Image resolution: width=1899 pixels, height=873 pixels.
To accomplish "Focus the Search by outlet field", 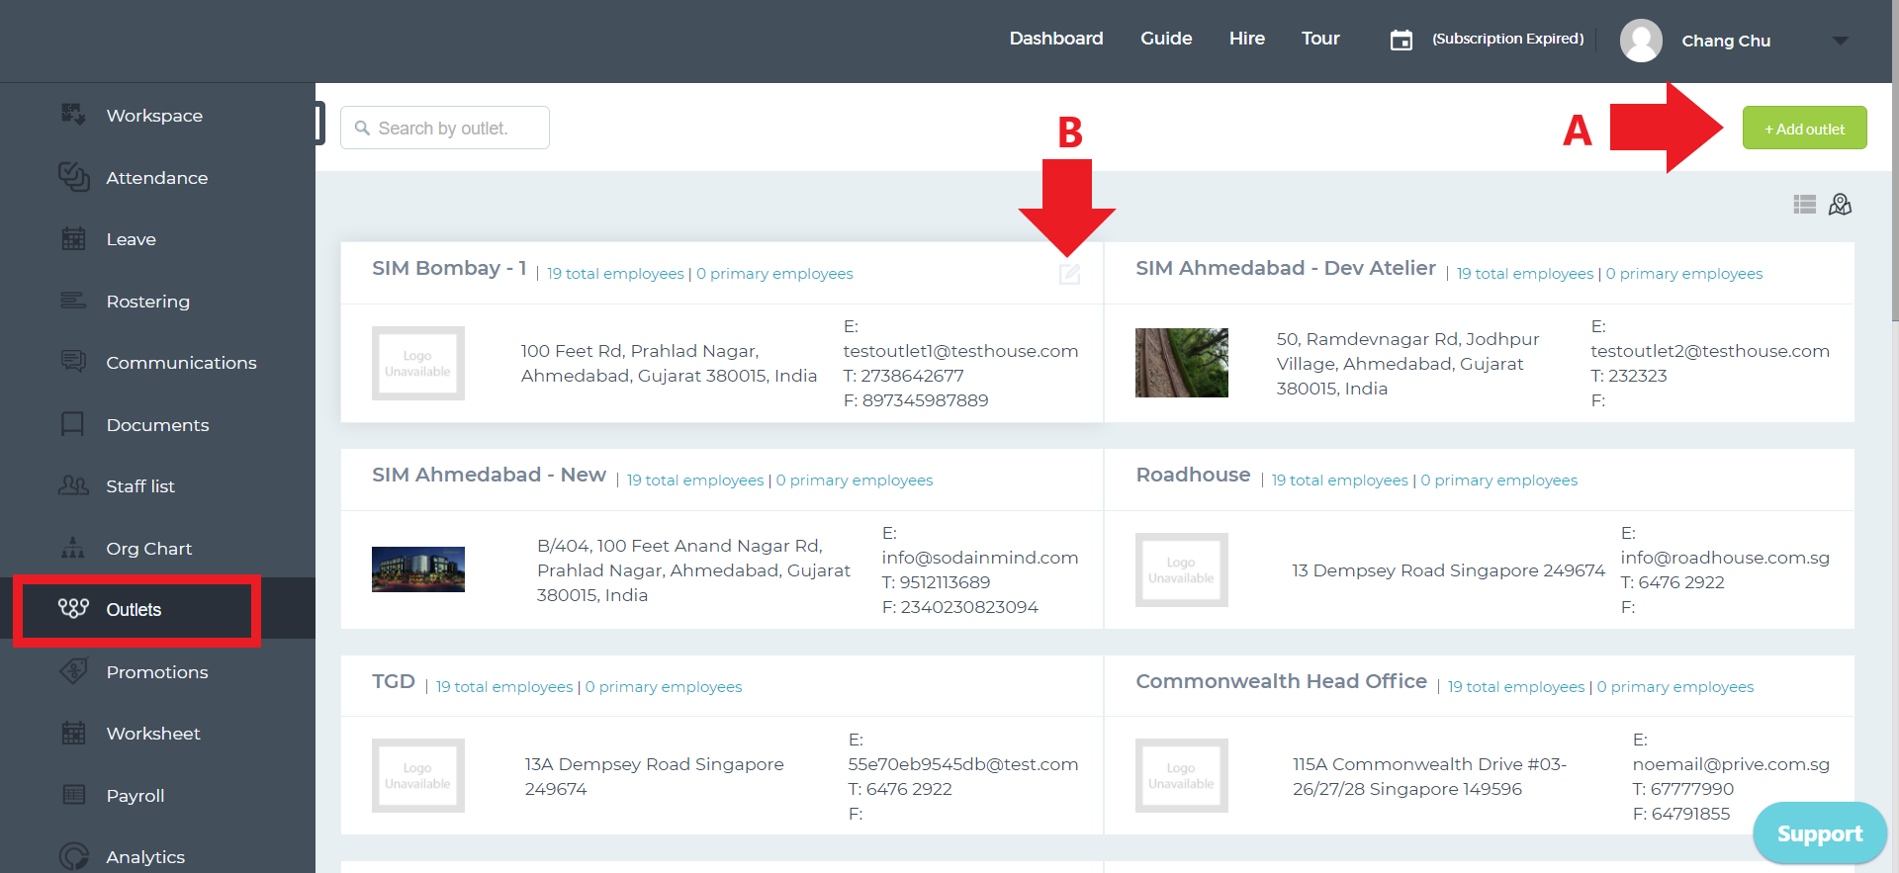I will coord(445,128).
